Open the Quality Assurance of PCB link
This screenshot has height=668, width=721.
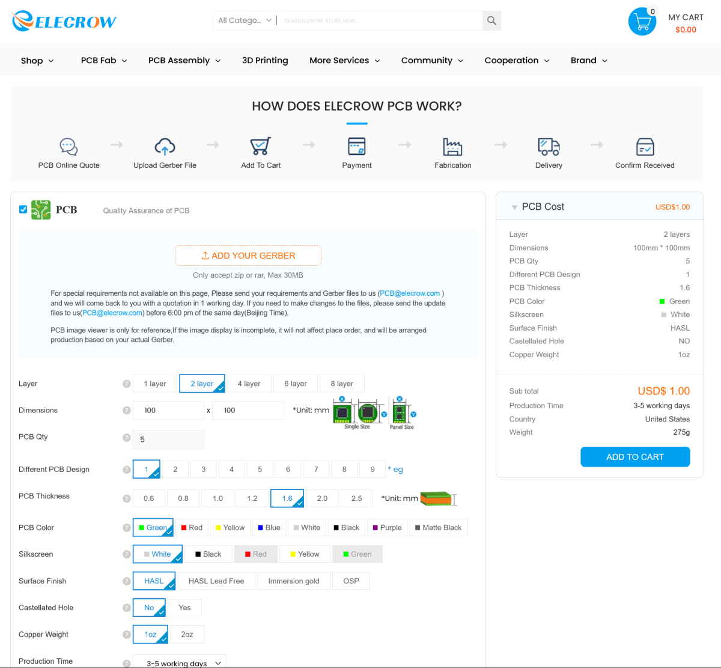146,211
